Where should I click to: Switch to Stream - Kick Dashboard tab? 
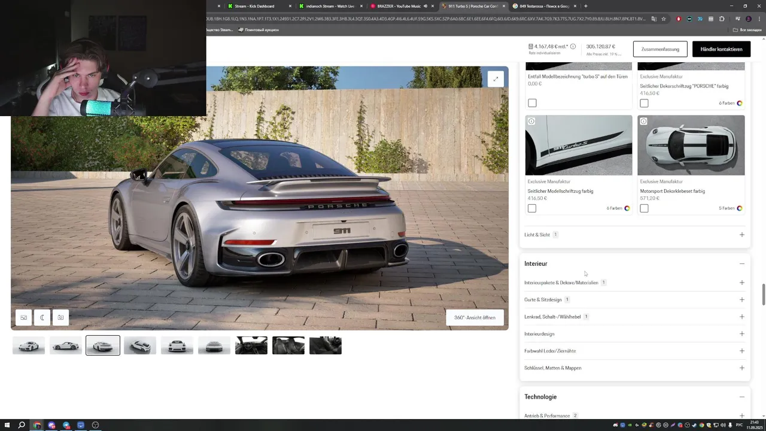point(259,6)
